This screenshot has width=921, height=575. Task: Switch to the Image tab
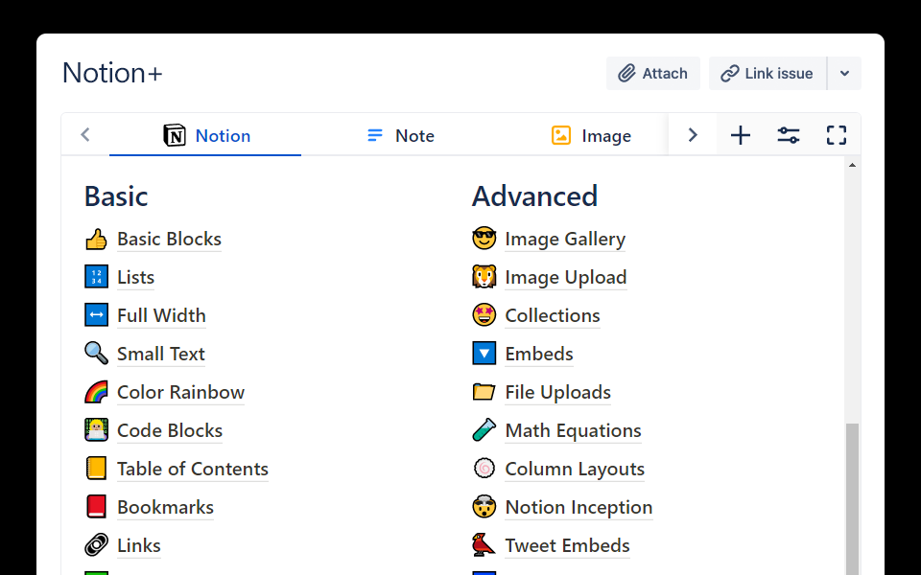coord(592,136)
